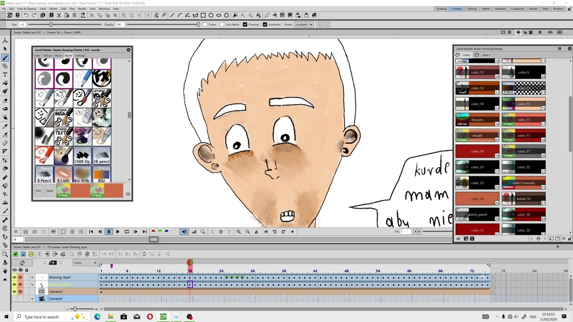Toggle eye visibility of Camera1 column

(14, 292)
